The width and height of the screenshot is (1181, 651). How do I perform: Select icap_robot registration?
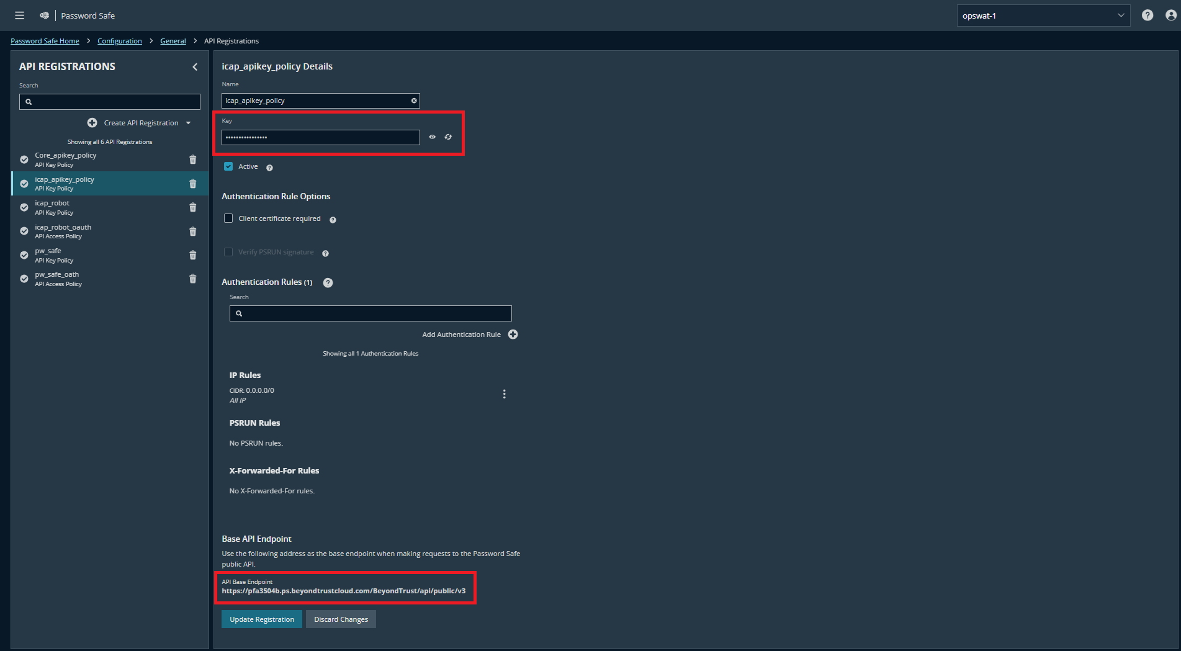(x=110, y=207)
